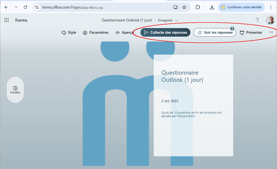Screen dimensions: 277x169
Task: Open the more options ellipsis menu
Action: point(271,32)
